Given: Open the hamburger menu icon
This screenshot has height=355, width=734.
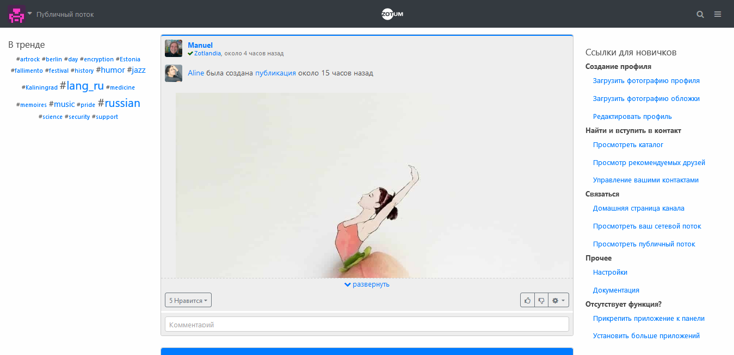Looking at the screenshot, I should [718, 14].
